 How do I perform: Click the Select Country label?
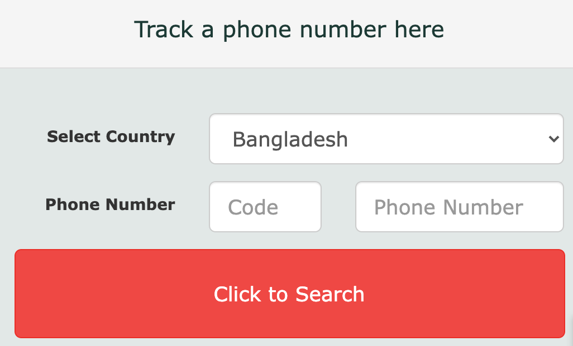point(111,137)
